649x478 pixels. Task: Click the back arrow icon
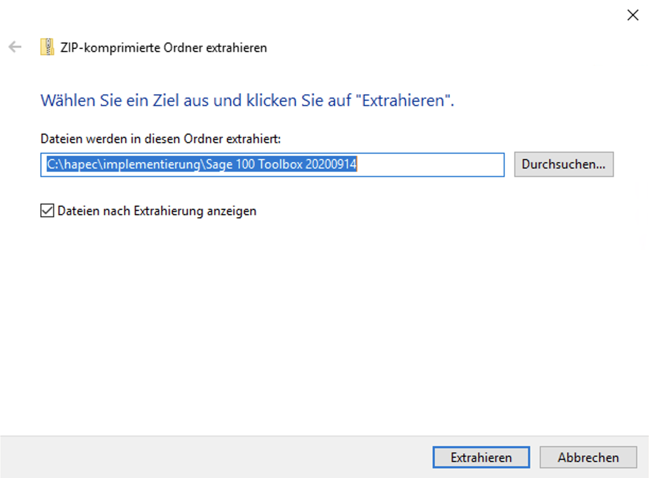[x=15, y=48]
